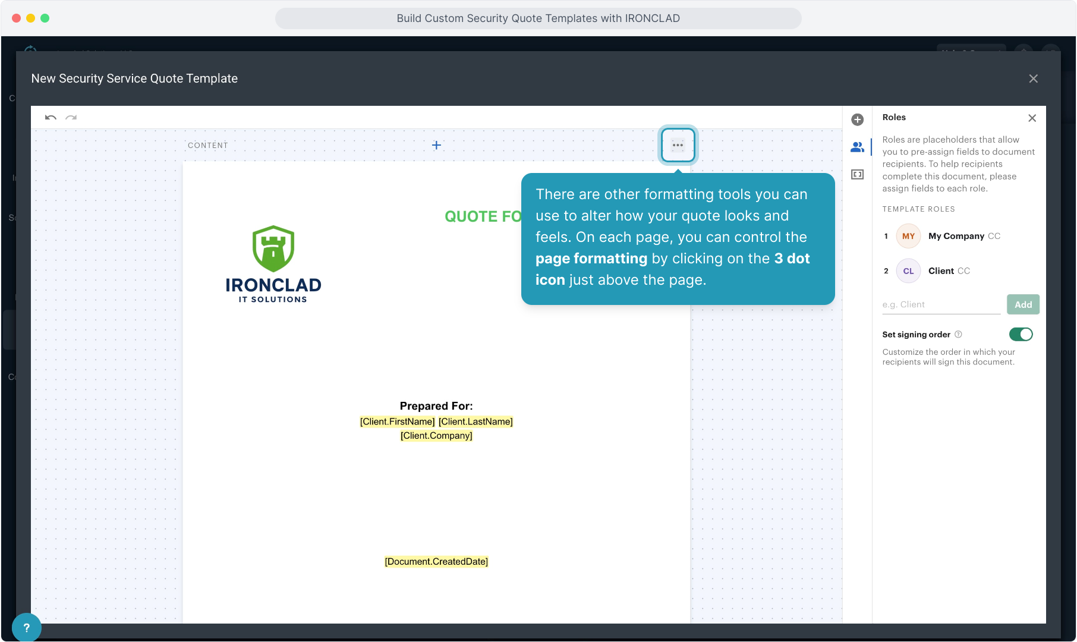Click the redo arrow icon
1077x642 pixels.
[71, 118]
